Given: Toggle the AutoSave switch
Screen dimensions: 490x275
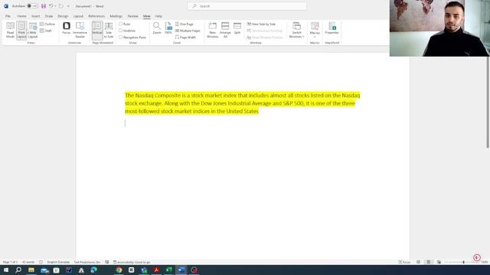Looking at the screenshot, I should point(32,6).
